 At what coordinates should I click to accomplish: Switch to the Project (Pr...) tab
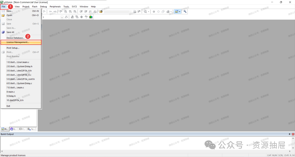tap(5, 129)
